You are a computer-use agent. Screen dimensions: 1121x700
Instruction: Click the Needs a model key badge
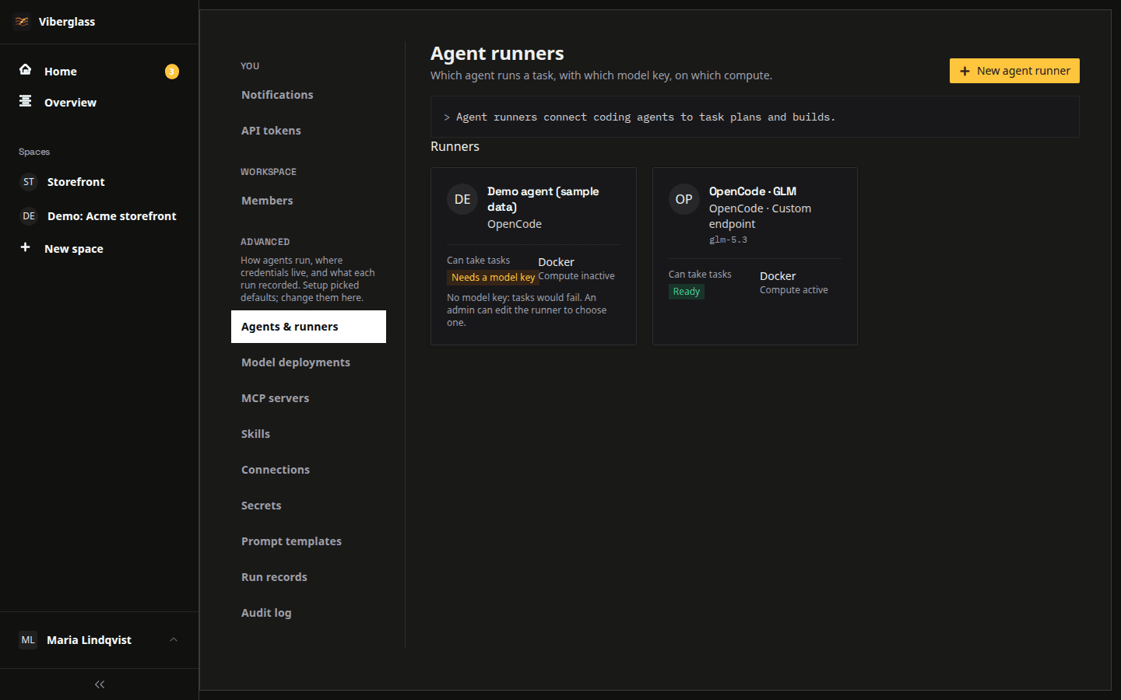coord(493,278)
